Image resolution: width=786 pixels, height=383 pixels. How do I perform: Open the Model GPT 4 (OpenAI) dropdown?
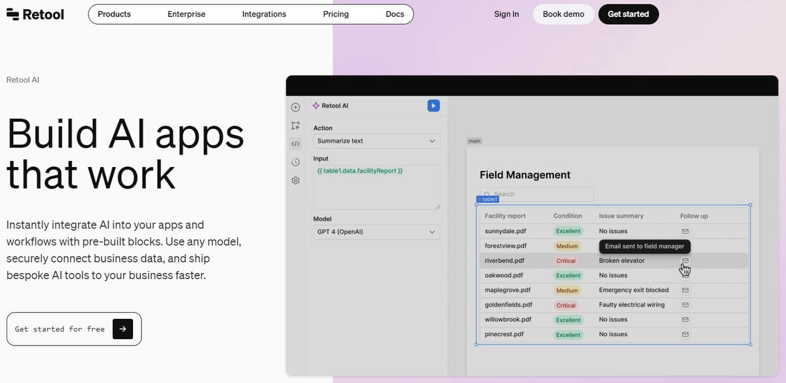click(x=377, y=232)
